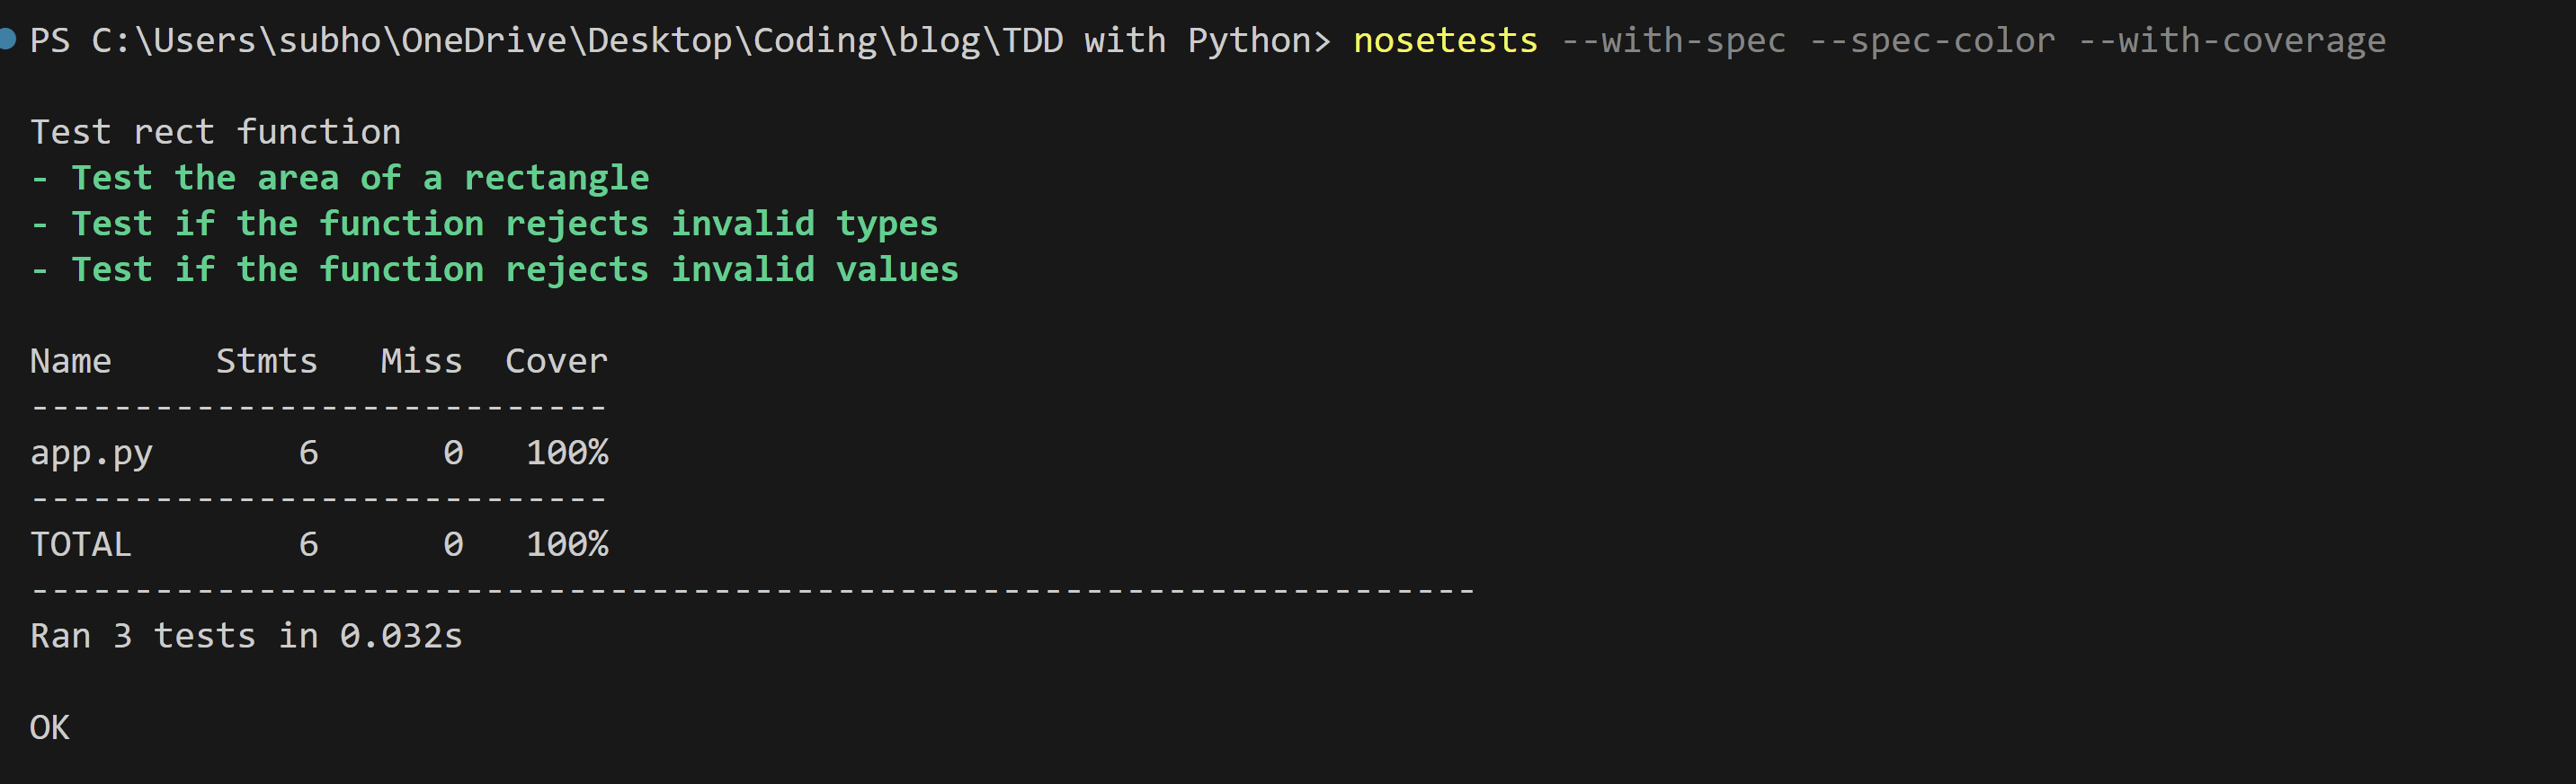Open the app.py file link
This screenshot has height=784, width=2576.
point(91,454)
